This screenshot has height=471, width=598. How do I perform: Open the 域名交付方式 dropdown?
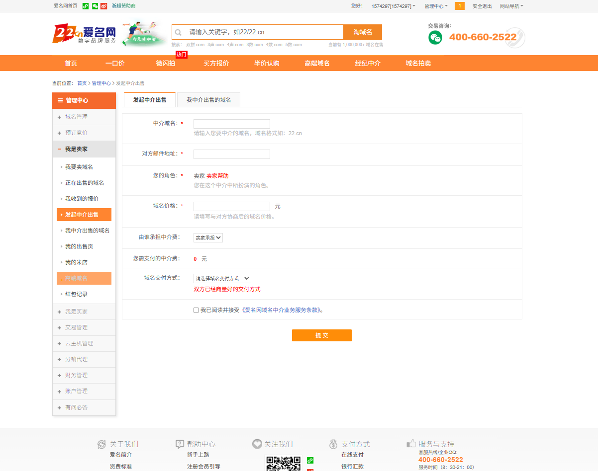pos(222,279)
